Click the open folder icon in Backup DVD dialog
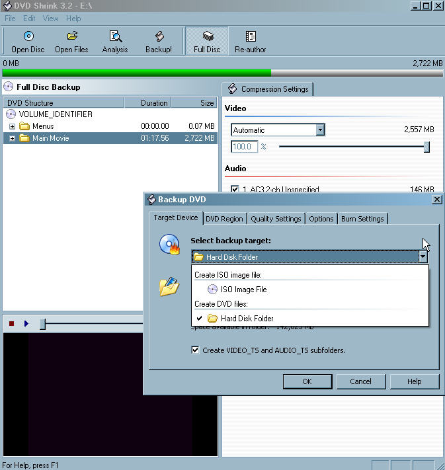This screenshot has height=470, width=445. click(169, 286)
